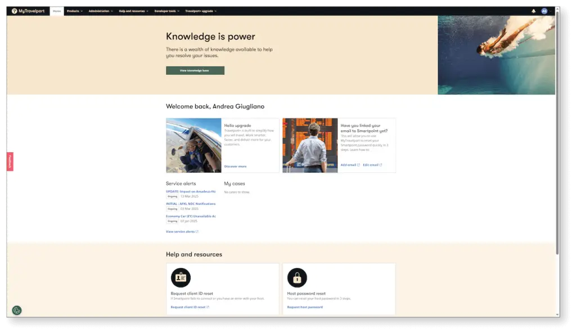Image resolution: width=576 pixels, height=333 pixels.
Task: Click external-link icon beside Add email
Action: click(358, 165)
